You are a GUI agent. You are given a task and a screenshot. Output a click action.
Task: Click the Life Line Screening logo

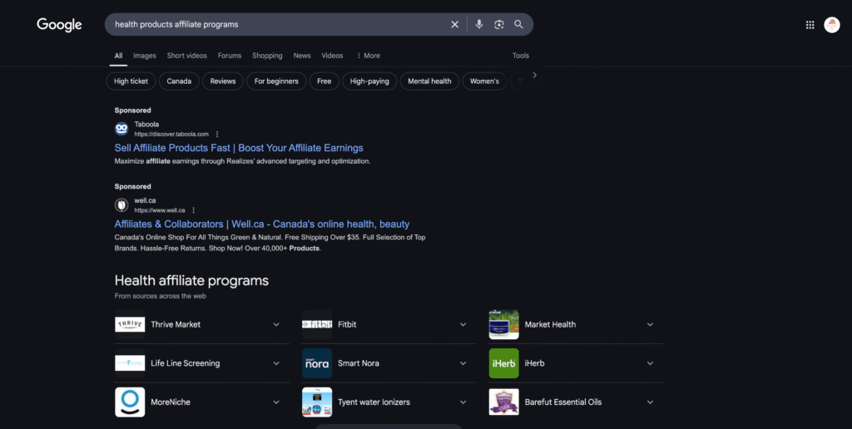pos(130,363)
